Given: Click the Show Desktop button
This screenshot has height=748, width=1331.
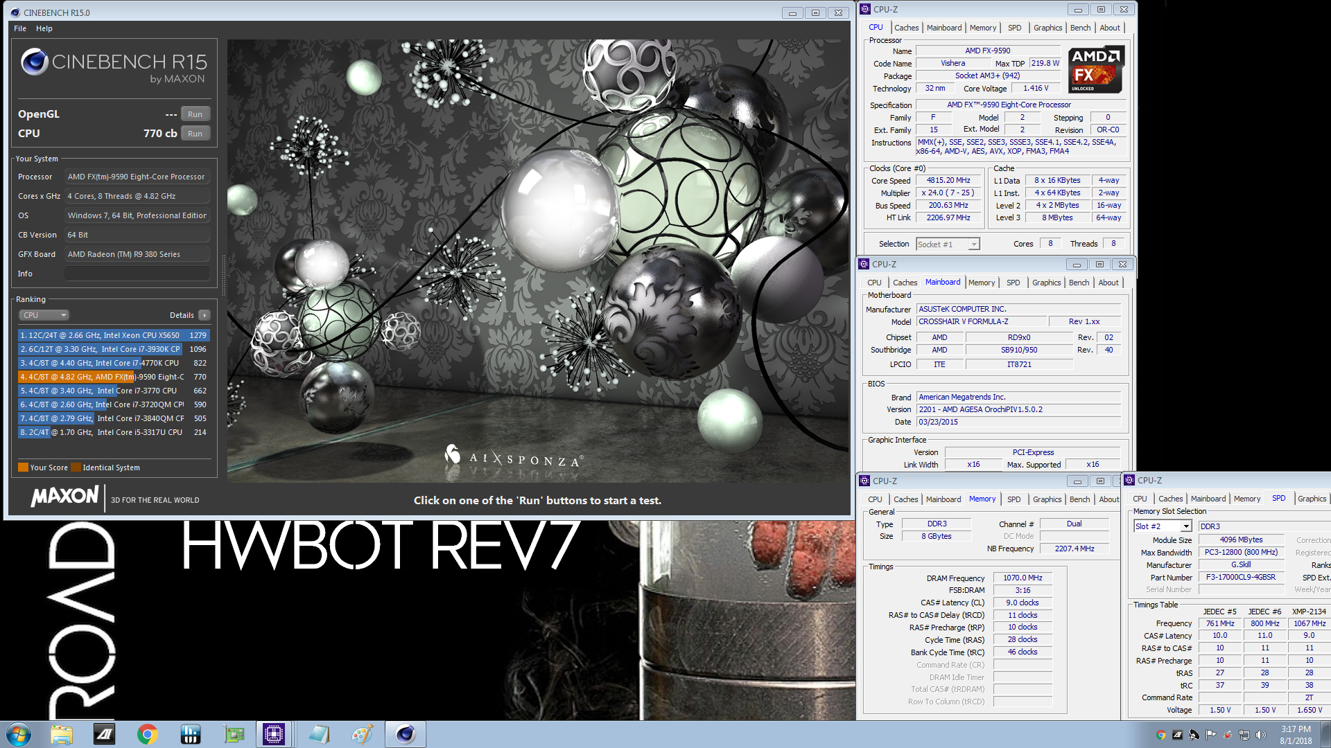Looking at the screenshot, I should [1325, 734].
